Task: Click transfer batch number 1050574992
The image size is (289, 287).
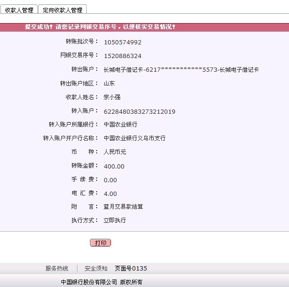Action: pos(123,42)
